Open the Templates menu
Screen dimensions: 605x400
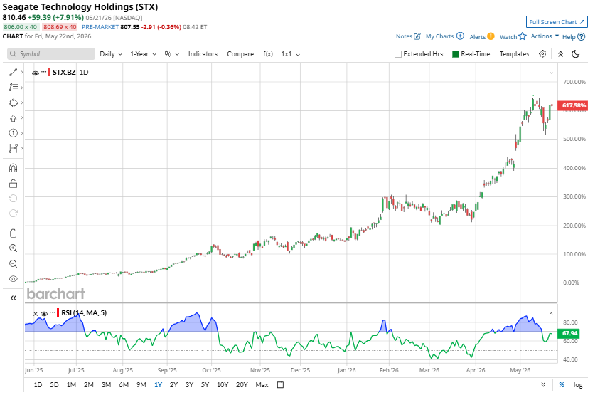pos(514,54)
